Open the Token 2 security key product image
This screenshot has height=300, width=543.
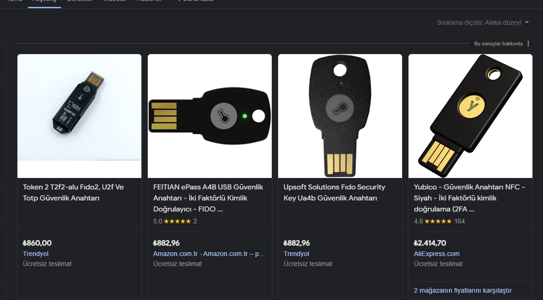pos(79,116)
